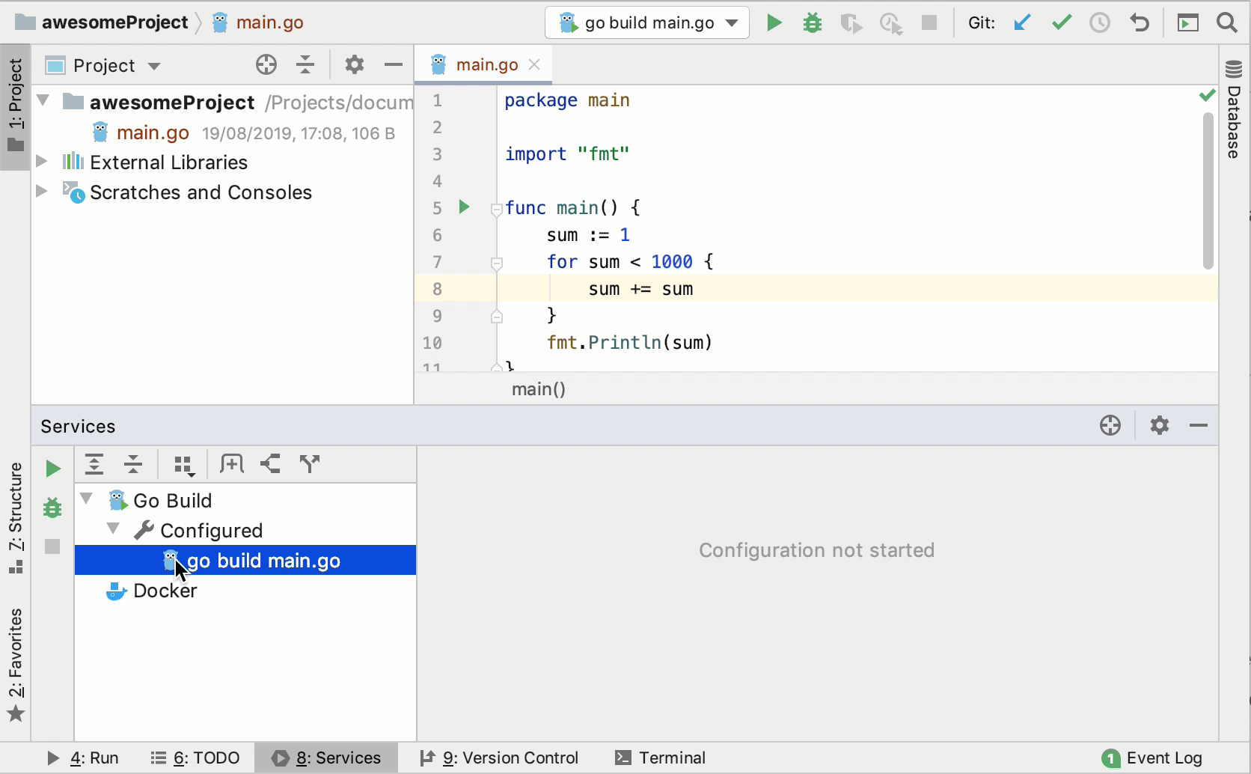This screenshot has width=1251, height=774.
Task: Toggle the 7: Structure side tab
Action: pos(16,518)
